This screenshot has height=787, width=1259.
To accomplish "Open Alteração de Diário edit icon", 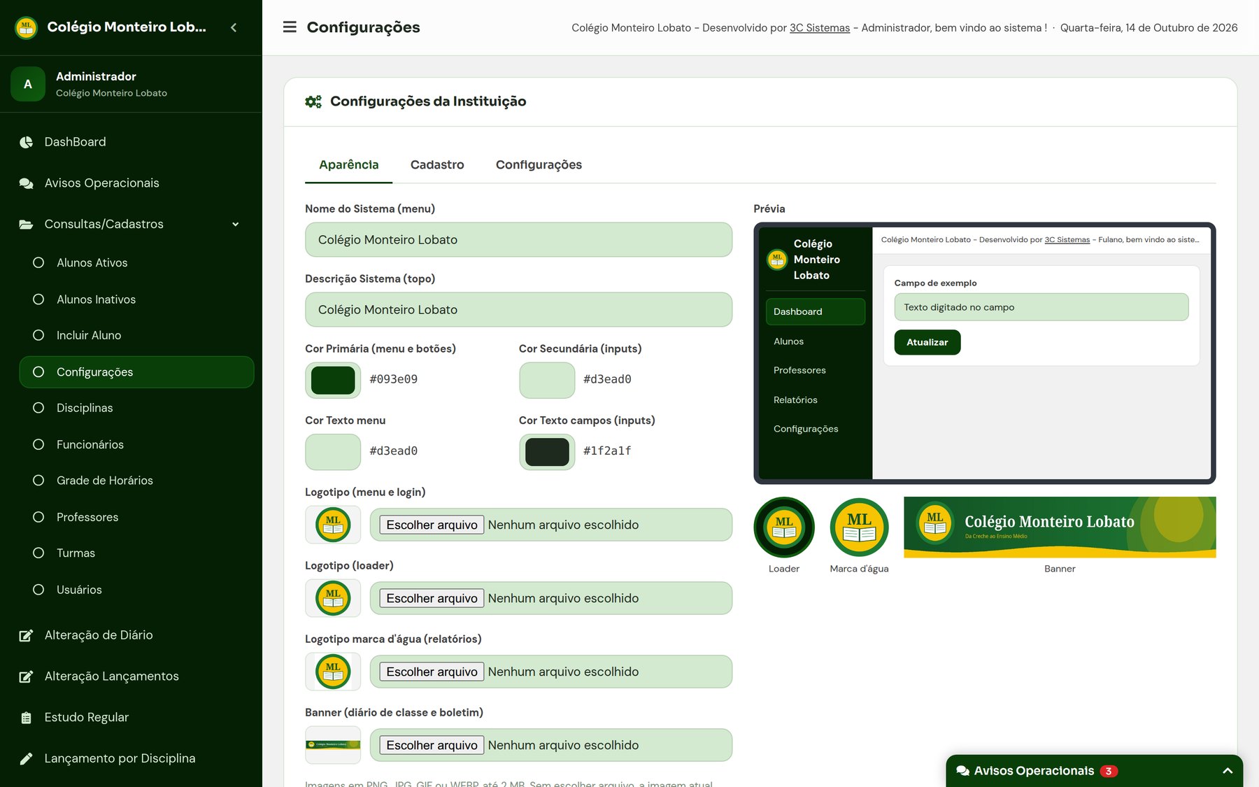I will point(26,635).
